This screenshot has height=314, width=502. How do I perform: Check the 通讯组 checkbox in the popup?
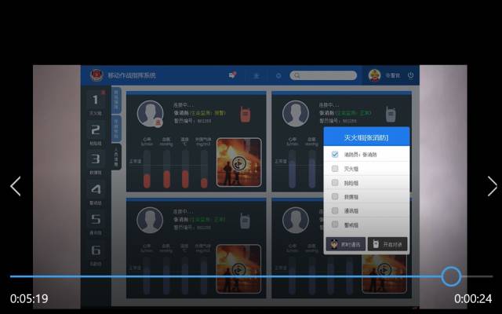pyautogui.click(x=335, y=210)
